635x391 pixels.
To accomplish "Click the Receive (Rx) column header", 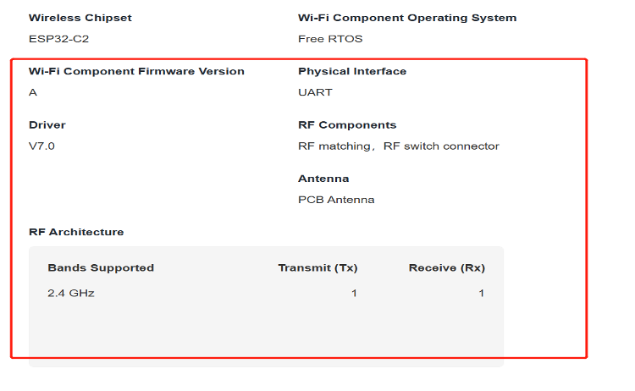I will click(x=446, y=268).
